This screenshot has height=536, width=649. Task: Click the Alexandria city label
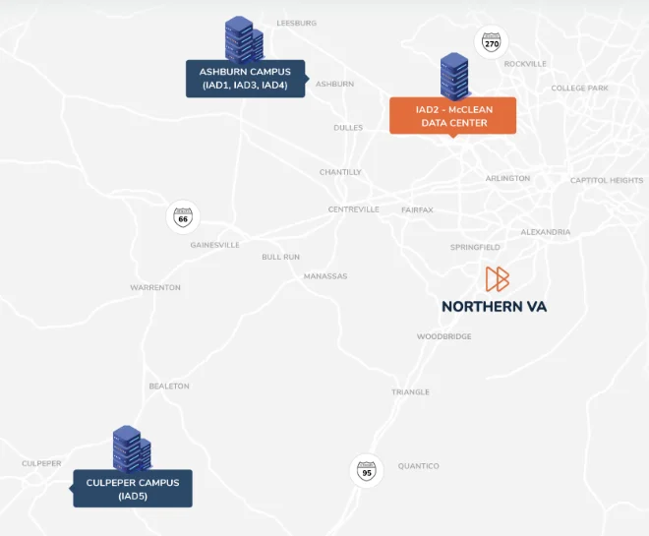545,232
